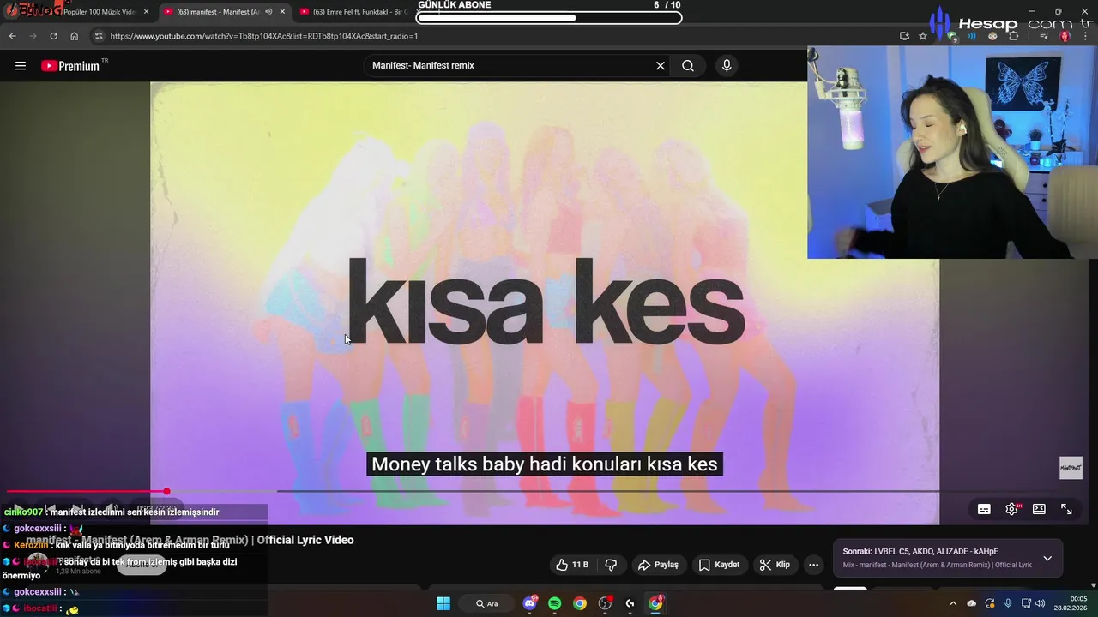The height and width of the screenshot is (617, 1098).
Task: Open Spotify from the taskbar
Action: pyautogui.click(x=555, y=603)
